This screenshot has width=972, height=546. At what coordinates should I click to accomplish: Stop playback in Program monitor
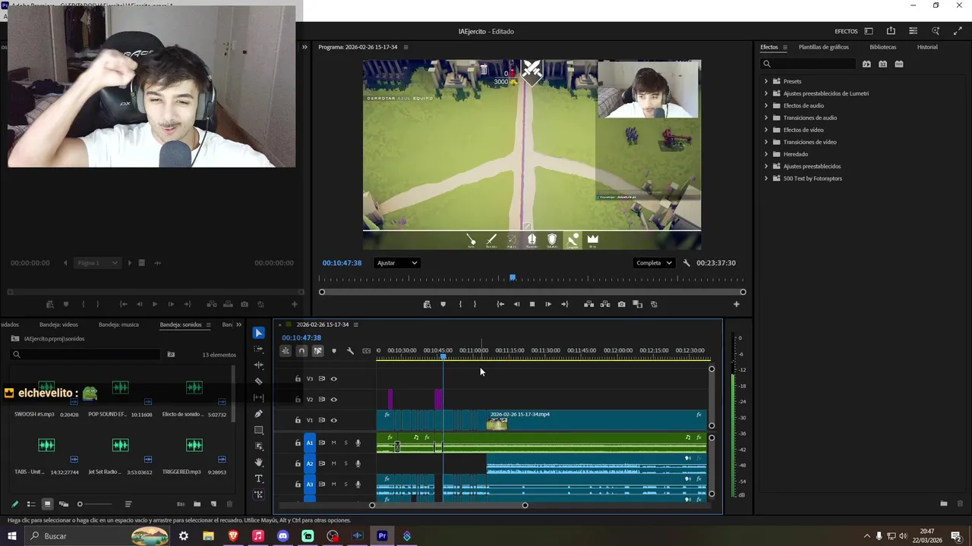(532, 304)
